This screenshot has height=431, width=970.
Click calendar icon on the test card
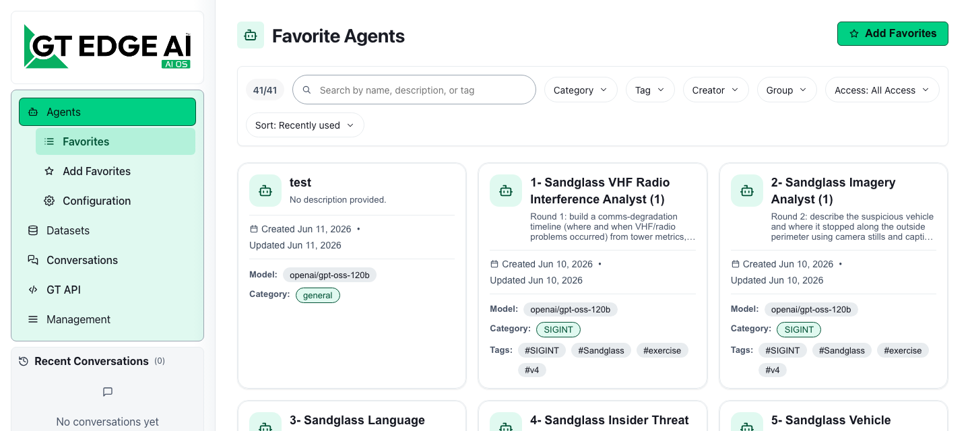(x=254, y=229)
